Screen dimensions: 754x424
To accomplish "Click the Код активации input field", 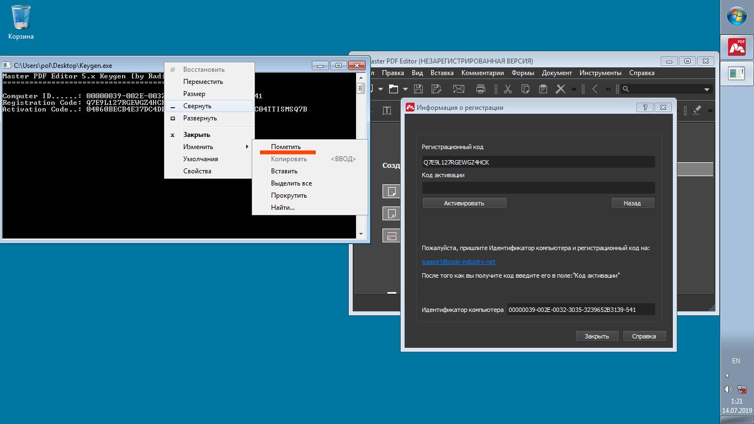I will 538,188.
